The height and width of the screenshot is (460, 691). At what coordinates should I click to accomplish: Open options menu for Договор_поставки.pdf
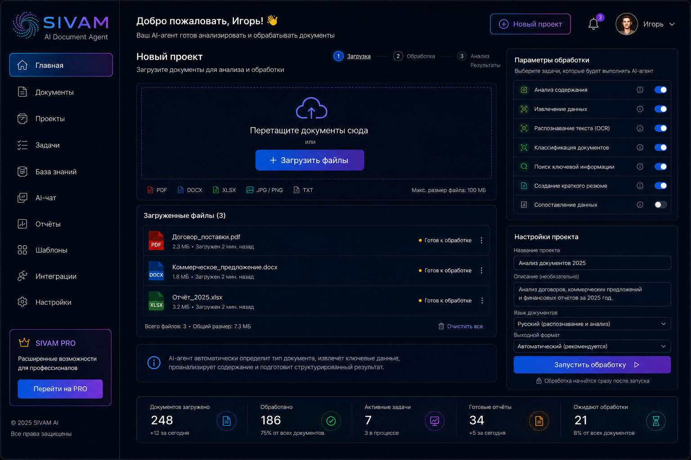coord(481,240)
